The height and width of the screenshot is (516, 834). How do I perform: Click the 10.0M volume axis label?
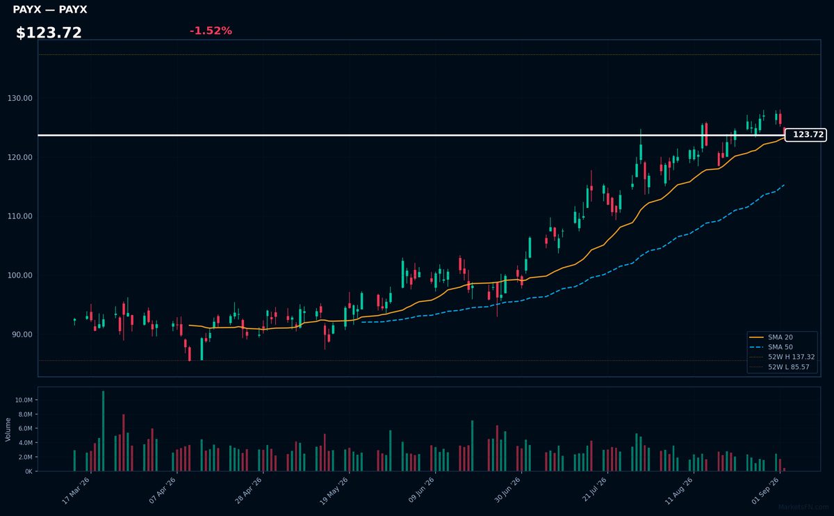(x=22, y=401)
